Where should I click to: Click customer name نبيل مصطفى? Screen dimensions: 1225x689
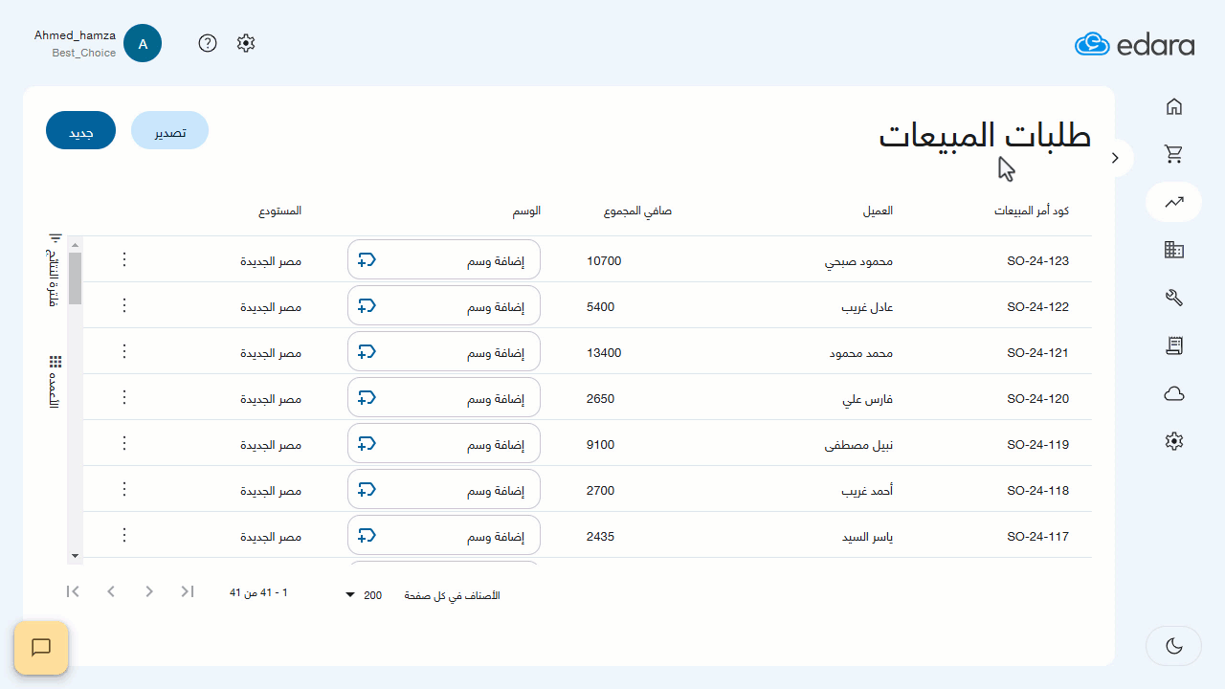pos(858,445)
